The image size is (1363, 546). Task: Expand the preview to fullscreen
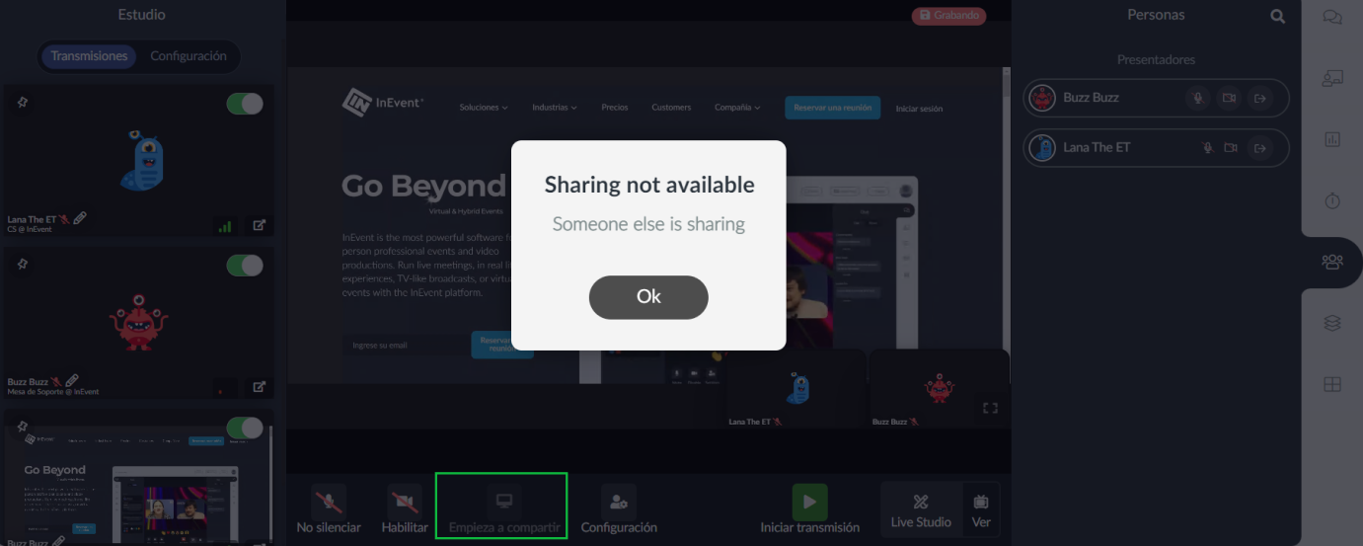(990, 408)
